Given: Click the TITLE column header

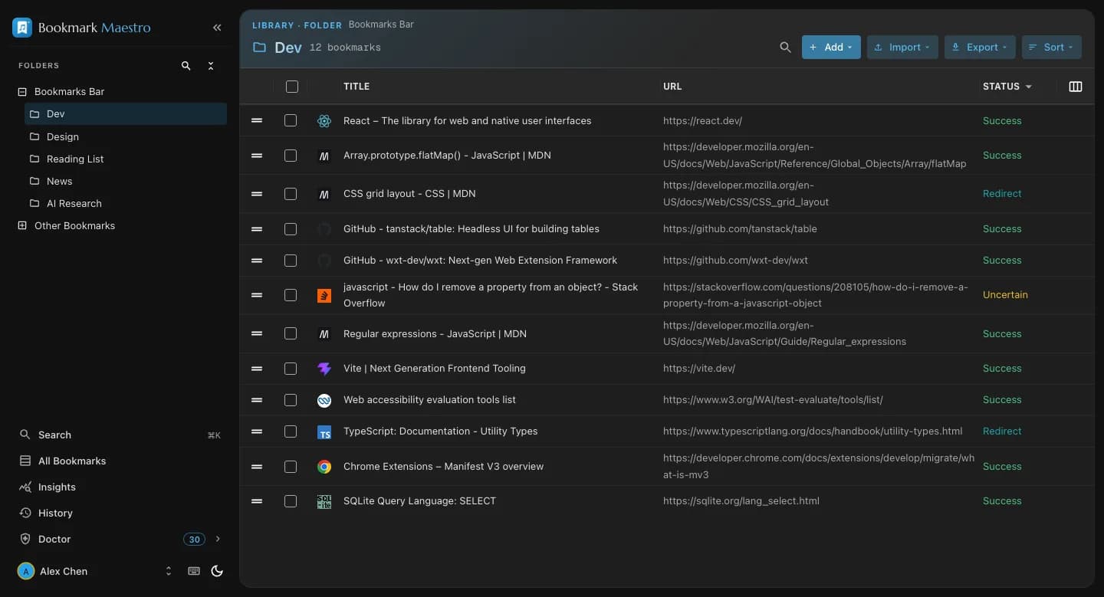Looking at the screenshot, I should [356, 87].
